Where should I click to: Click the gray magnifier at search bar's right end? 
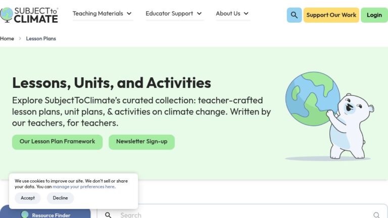(x=376, y=215)
